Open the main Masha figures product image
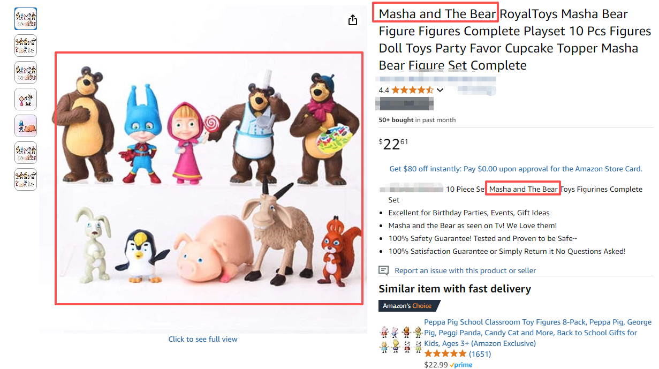 pyautogui.click(x=209, y=178)
